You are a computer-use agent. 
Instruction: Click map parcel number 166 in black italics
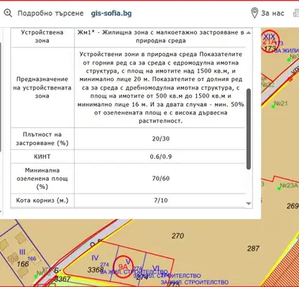(x=23, y=264)
